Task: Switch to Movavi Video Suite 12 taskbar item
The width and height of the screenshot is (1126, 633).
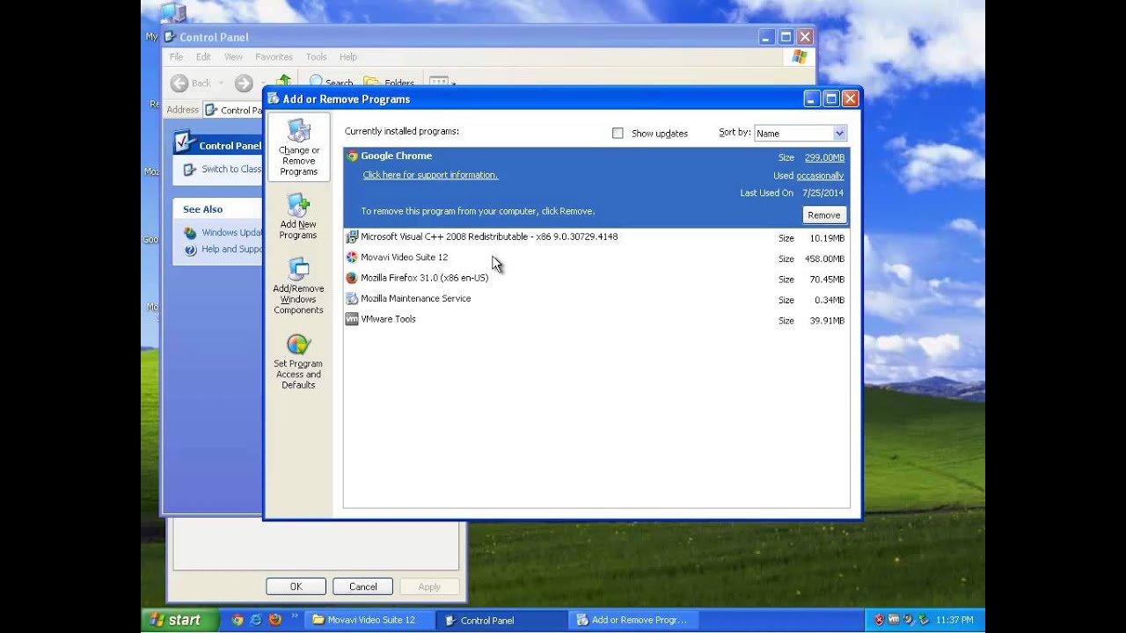Action: (x=369, y=620)
